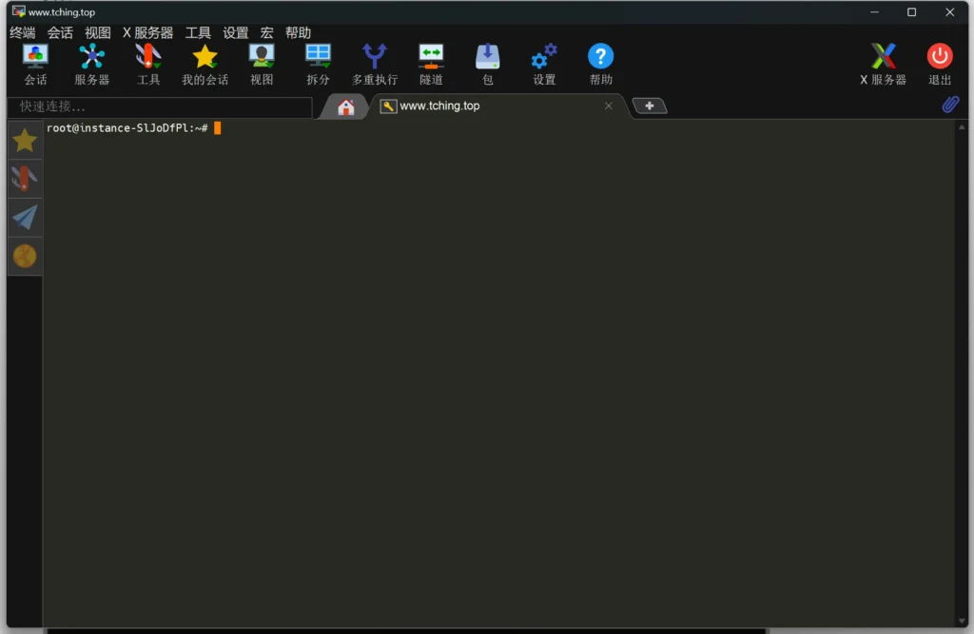Click terminal scrollbar up arrow
974x634 pixels.
pyautogui.click(x=962, y=126)
